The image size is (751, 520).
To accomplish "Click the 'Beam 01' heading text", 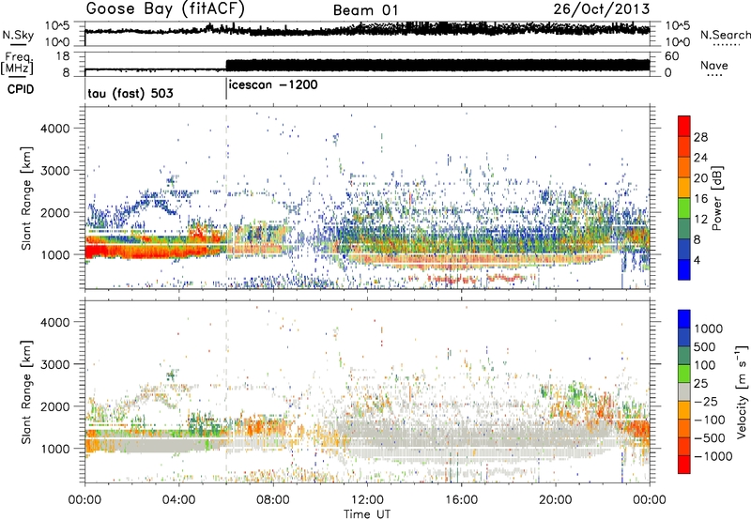I will (365, 10).
